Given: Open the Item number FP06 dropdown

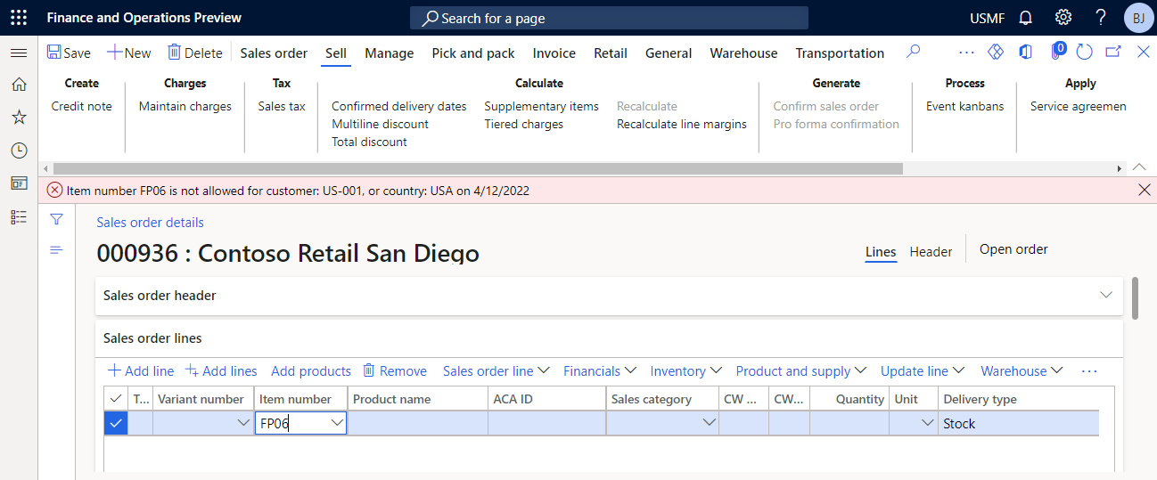Looking at the screenshot, I should tap(337, 424).
